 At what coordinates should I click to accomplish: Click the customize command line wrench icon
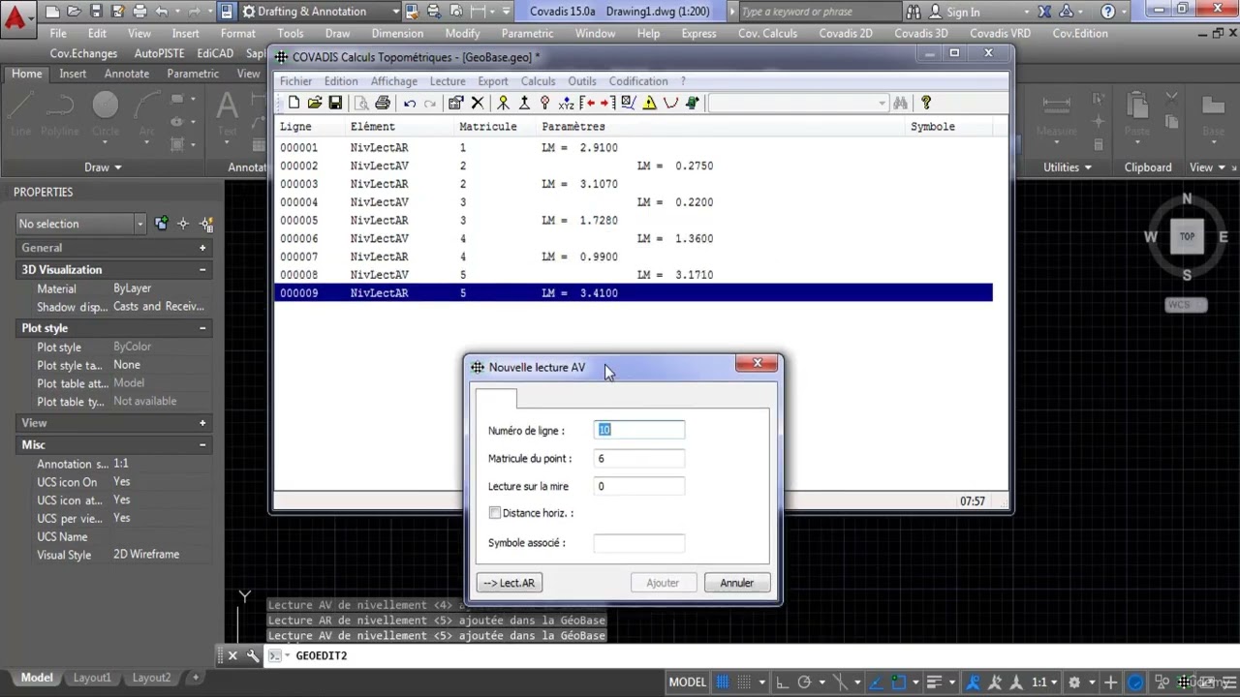253,655
